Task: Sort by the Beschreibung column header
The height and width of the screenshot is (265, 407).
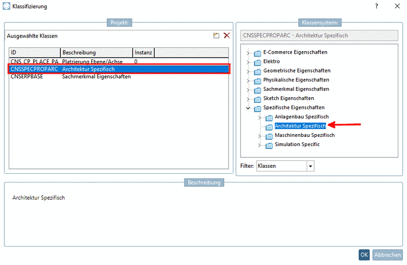Action: coord(97,53)
